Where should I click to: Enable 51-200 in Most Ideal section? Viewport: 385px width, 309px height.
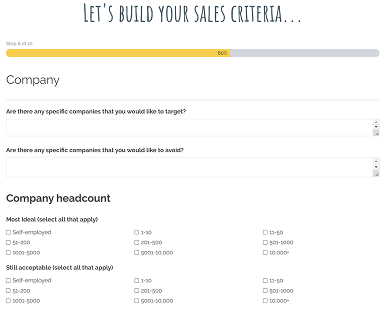click(x=8, y=242)
